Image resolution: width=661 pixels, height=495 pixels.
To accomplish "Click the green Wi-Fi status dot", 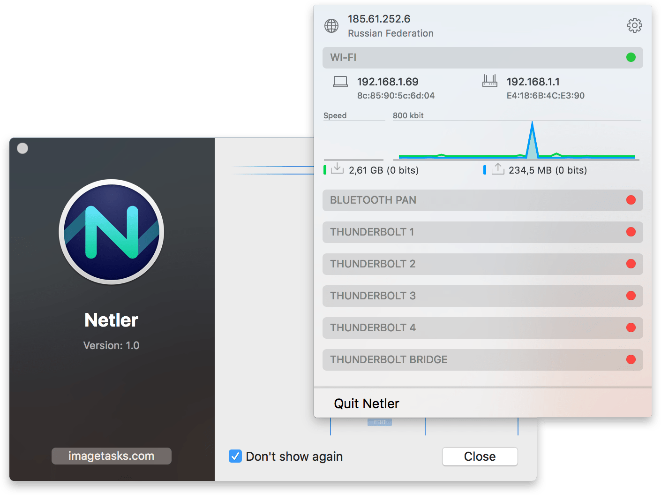I will click(x=631, y=57).
